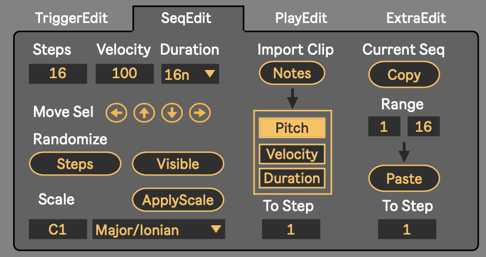Switch to the PlayEdit tab
The image size is (486, 257).
[301, 18]
